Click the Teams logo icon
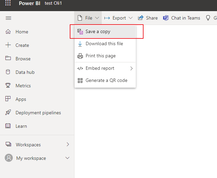Image resolution: width=217 pixels, height=178 pixels. coord(166,18)
